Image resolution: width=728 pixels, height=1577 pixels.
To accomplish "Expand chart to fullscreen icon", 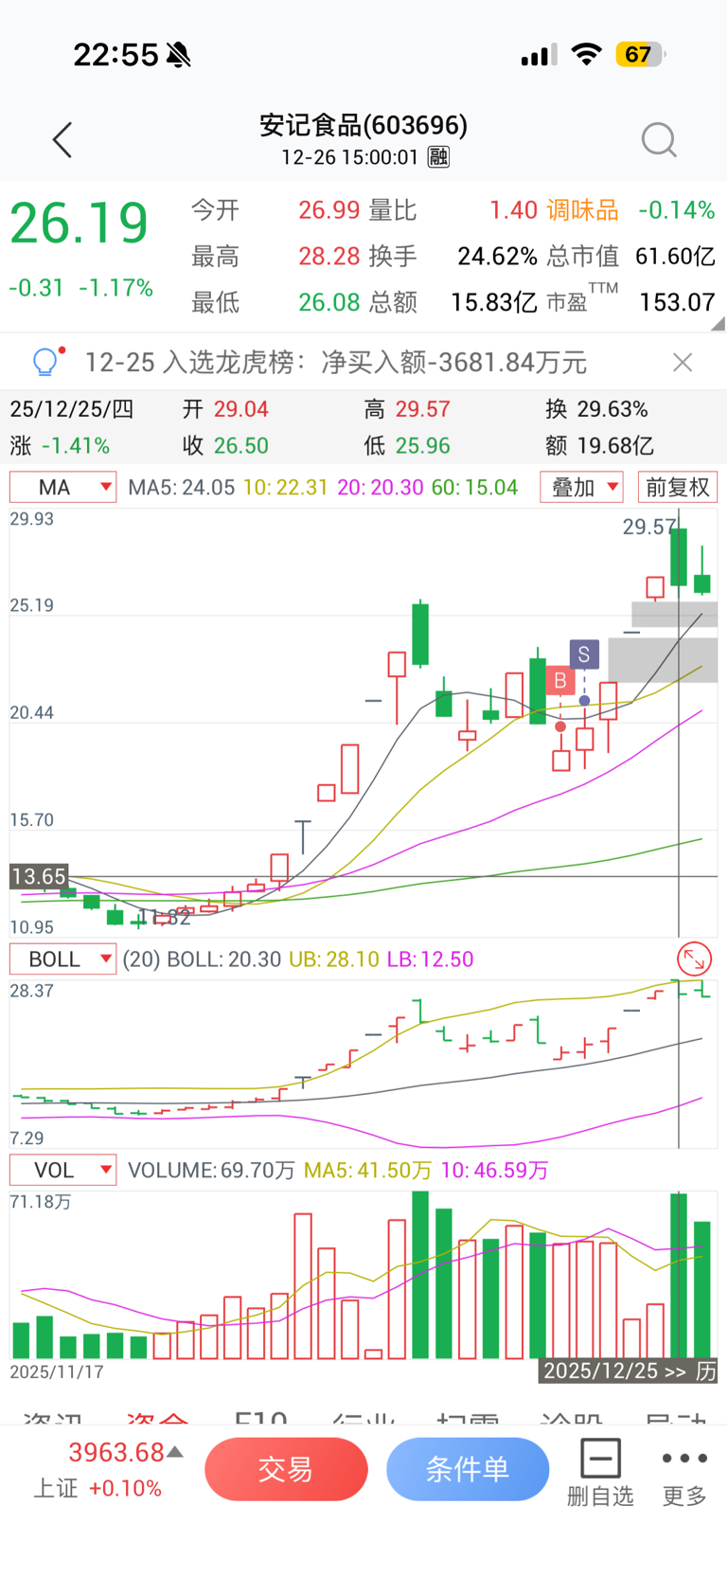I will [695, 959].
